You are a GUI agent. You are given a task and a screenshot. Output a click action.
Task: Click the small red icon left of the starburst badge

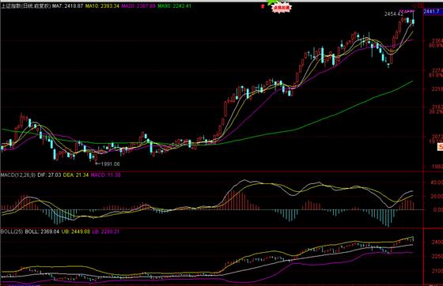tap(263, 6)
